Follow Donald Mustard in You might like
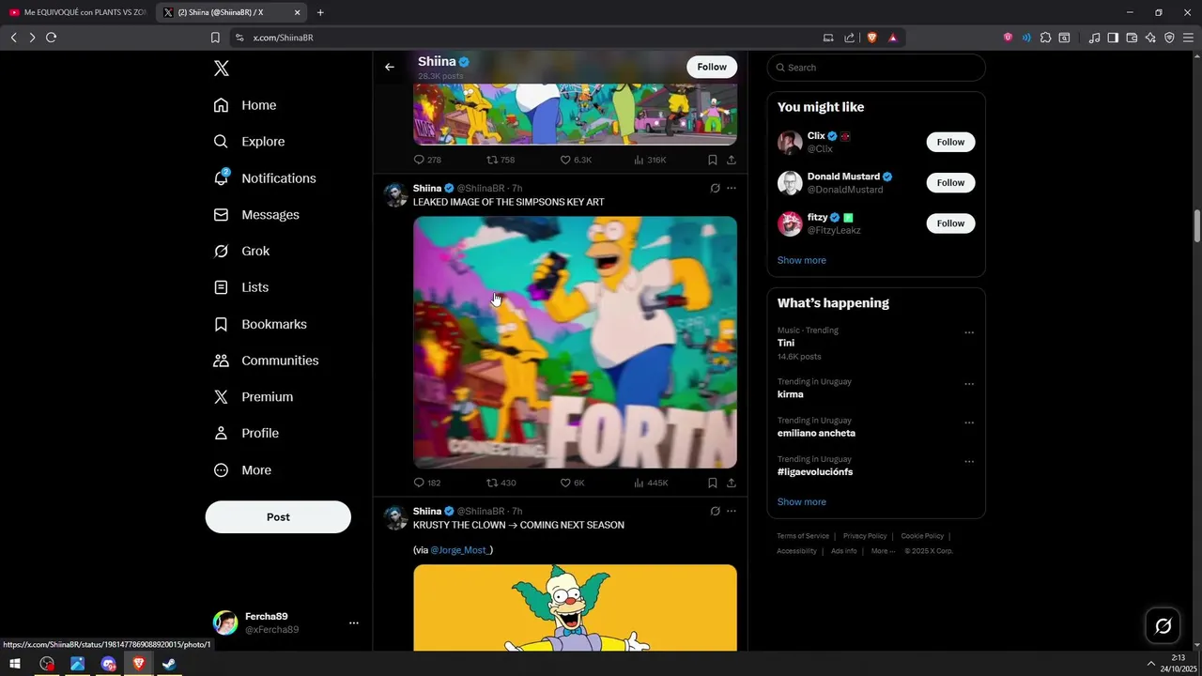Screen dimensions: 1202x676 click(950, 182)
